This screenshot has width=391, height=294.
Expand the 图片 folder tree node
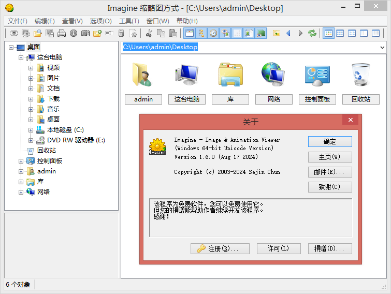(x=31, y=78)
